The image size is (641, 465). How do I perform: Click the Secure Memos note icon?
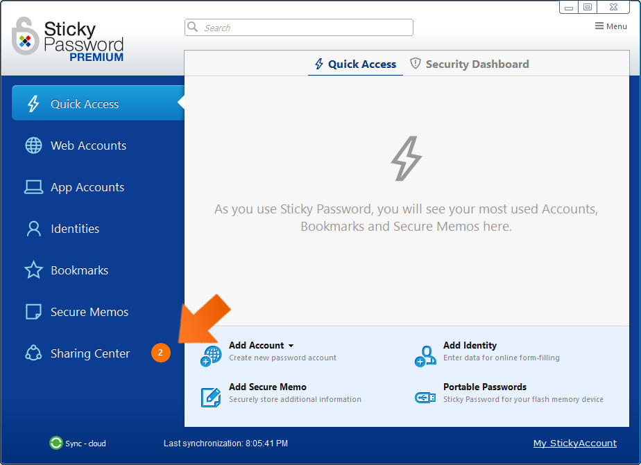click(x=33, y=311)
